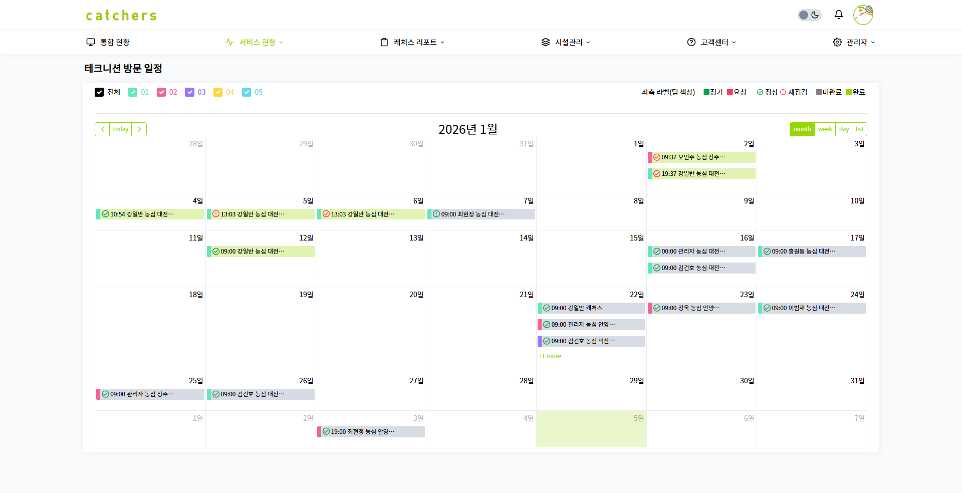Switch to the list view tab
Image resolution: width=962 pixels, height=493 pixels.
(859, 129)
